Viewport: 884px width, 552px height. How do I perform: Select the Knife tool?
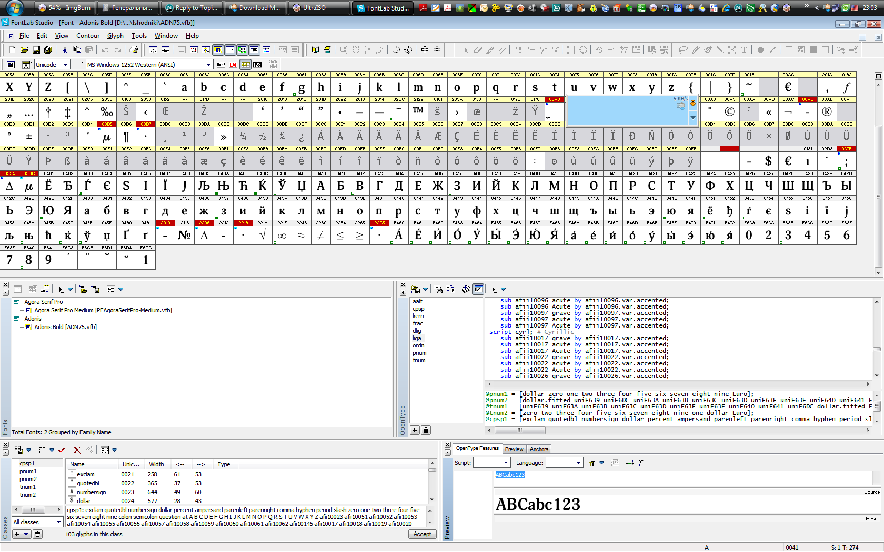pos(490,50)
